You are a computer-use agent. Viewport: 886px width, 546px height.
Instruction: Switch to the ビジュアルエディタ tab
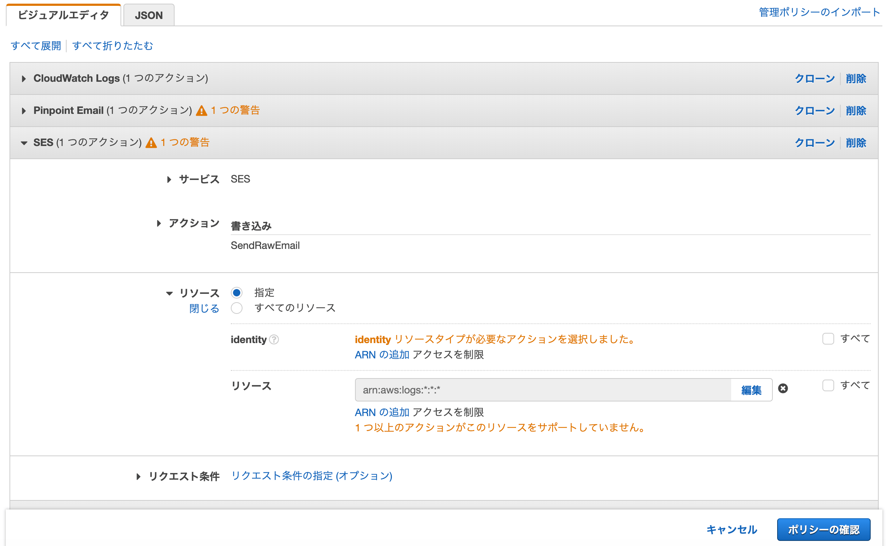tap(64, 15)
